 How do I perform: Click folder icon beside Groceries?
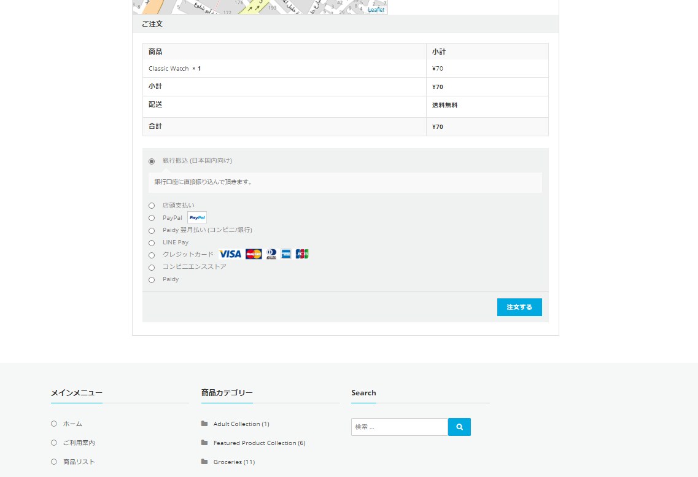coord(204,462)
